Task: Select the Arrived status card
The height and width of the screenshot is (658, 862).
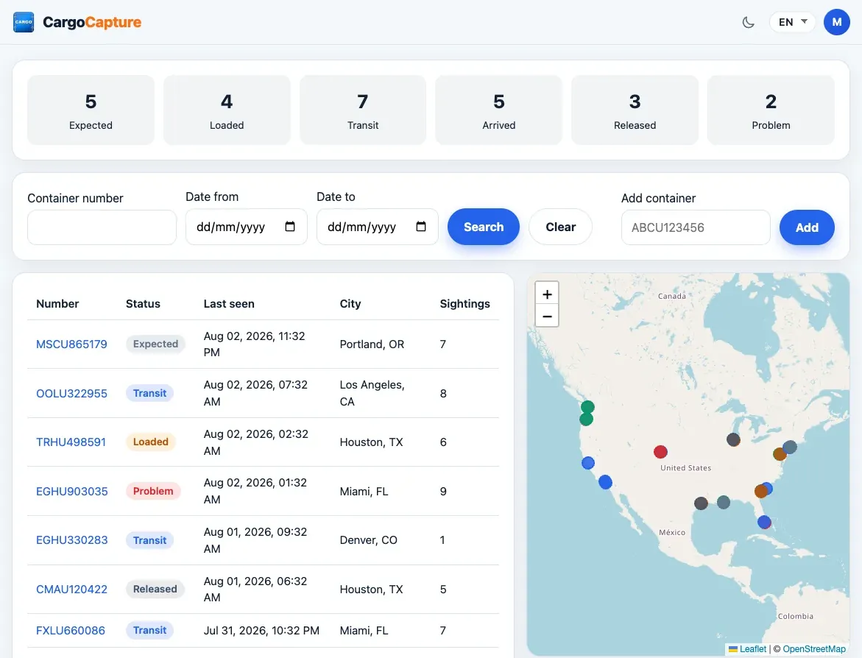Action: [498, 110]
